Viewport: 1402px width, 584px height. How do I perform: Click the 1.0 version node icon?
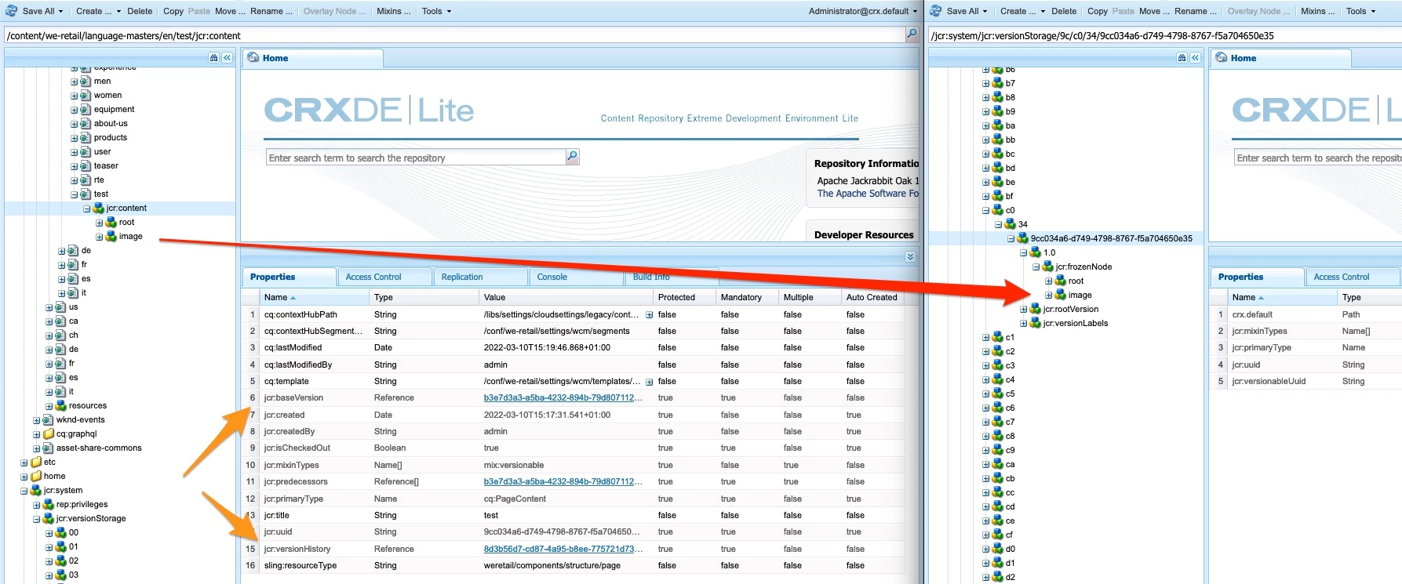coord(1036,253)
